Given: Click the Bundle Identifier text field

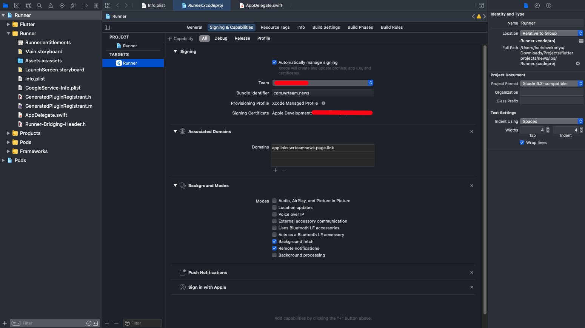Looking at the screenshot, I should coord(323,93).
